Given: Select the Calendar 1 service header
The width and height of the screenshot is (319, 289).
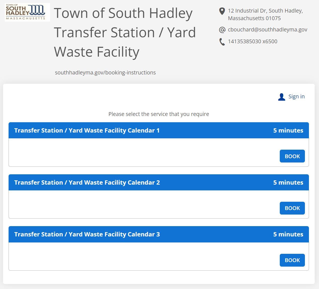Looking at the screenshot, I should [x=87, y=131].
